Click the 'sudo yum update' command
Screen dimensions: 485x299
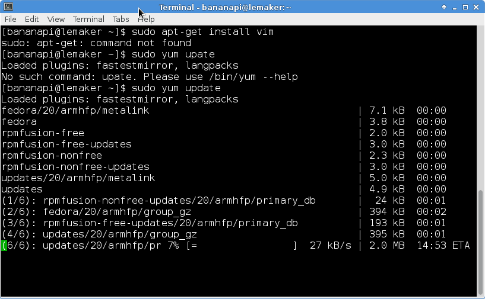tap(176, 88)
